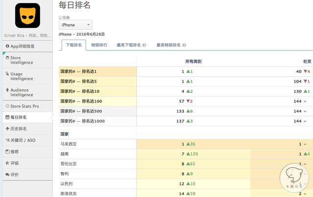The width and height of the screenshot is (313, 197).
Task: Click the 每日排名 page title
Action: tap(75, 5)
